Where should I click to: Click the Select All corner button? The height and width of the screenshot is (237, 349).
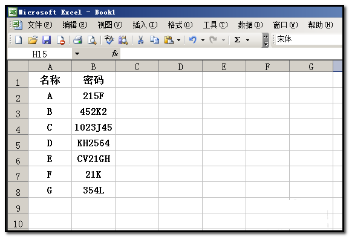[x=18, y=66]
